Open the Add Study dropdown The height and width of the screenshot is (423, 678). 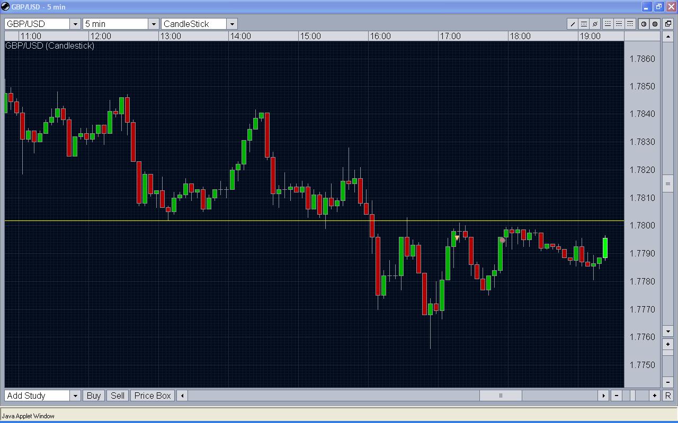click(x=75, y=396)
